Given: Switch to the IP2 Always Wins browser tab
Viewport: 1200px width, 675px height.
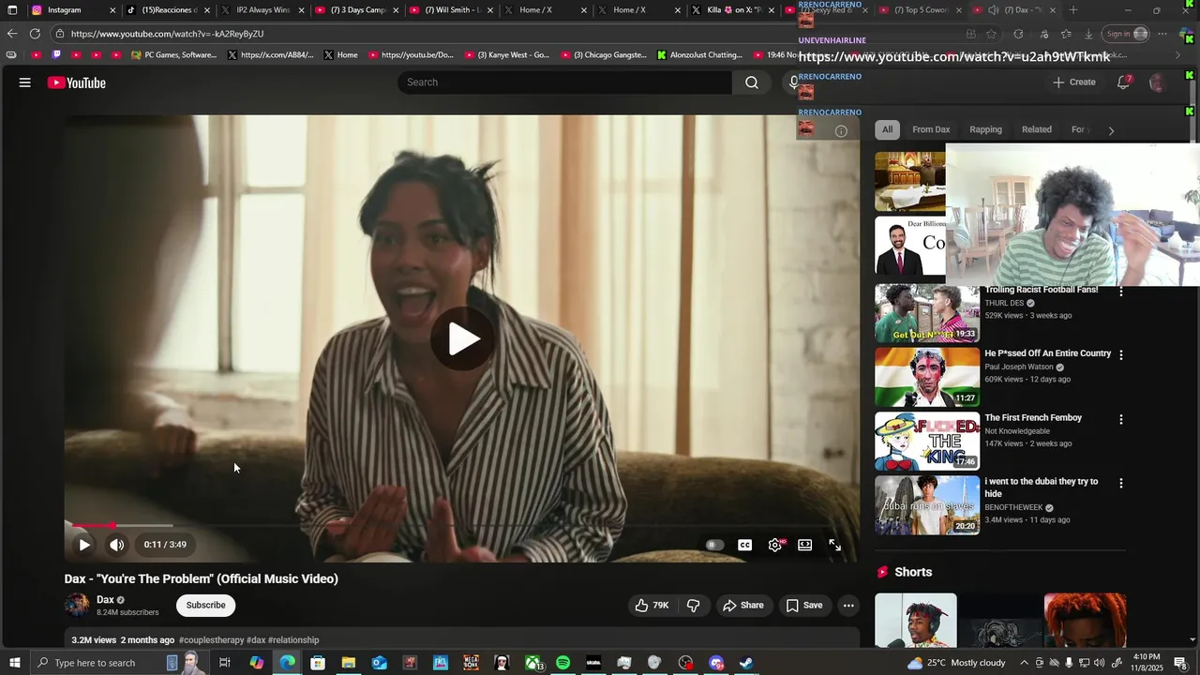Looking at the screenshot, I should coord(262,10).
